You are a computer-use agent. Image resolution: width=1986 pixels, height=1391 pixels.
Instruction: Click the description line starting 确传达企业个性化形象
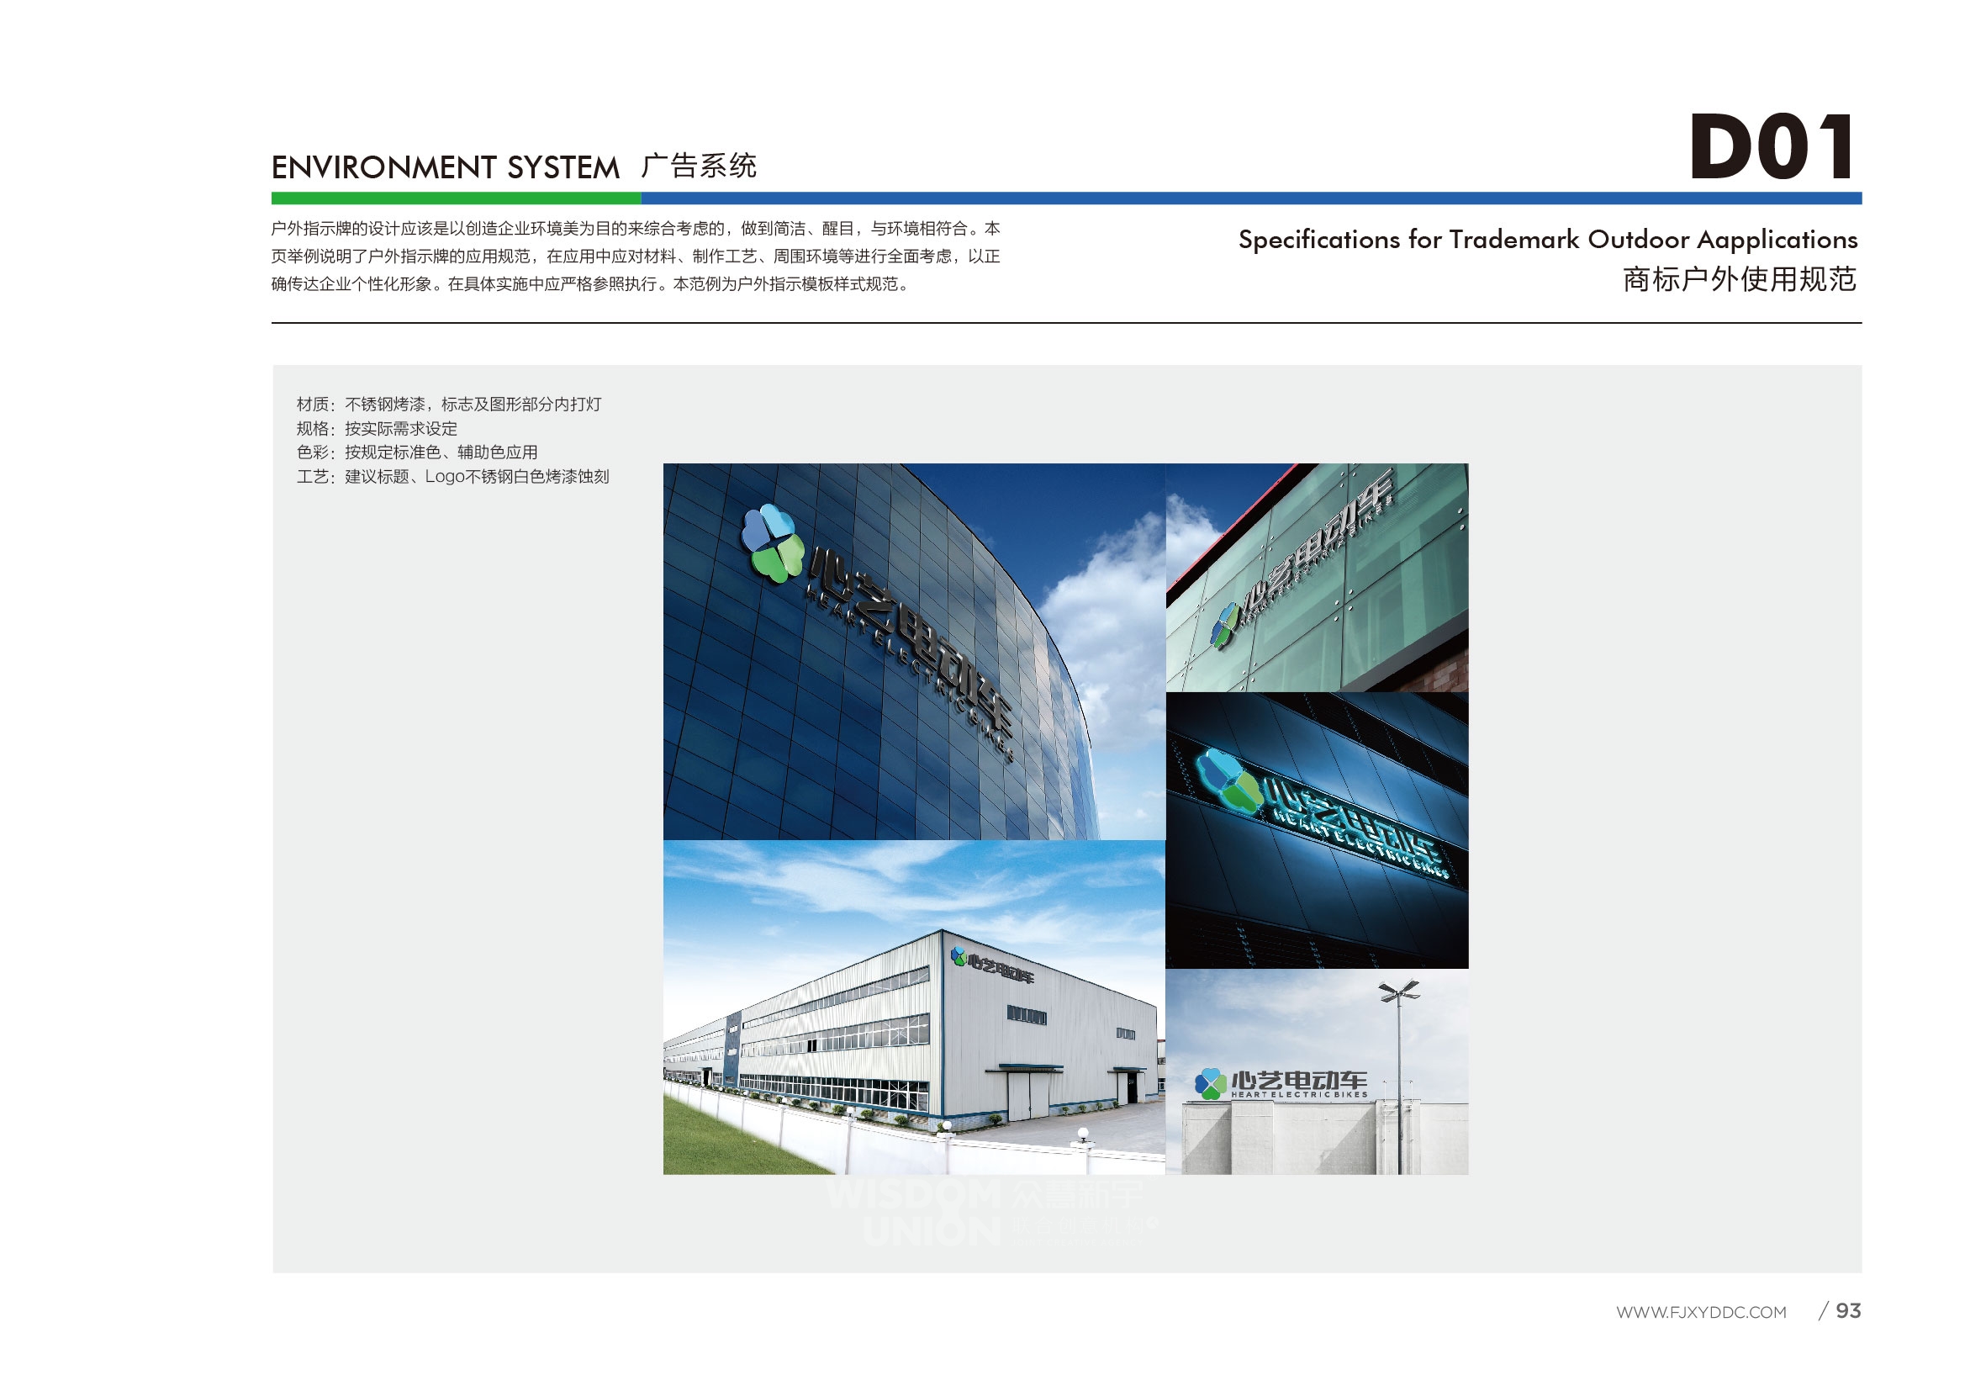click(591, 283)
